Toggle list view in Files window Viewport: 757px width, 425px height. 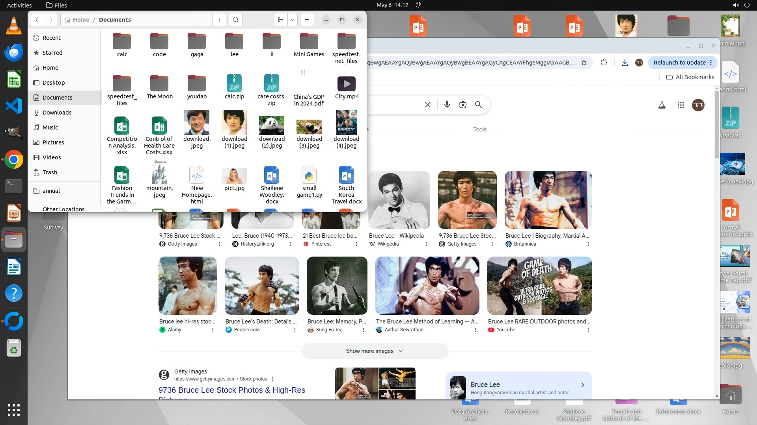[x=281, y=20]
